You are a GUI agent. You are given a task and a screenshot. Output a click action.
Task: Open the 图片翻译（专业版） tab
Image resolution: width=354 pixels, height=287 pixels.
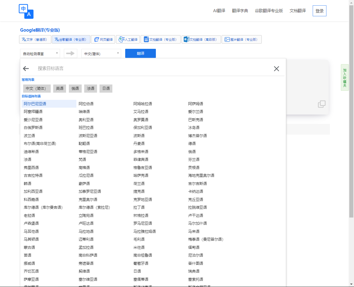pyautogui.click(x=242, y=39)
